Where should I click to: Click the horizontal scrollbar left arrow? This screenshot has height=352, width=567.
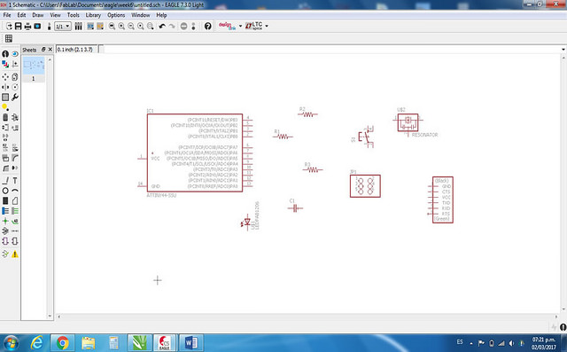coord(59,317)
